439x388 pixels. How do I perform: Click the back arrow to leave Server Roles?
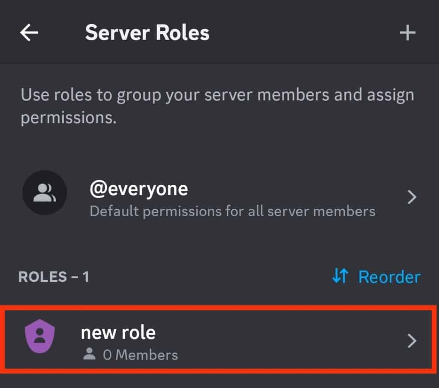(x=29, y=32)
